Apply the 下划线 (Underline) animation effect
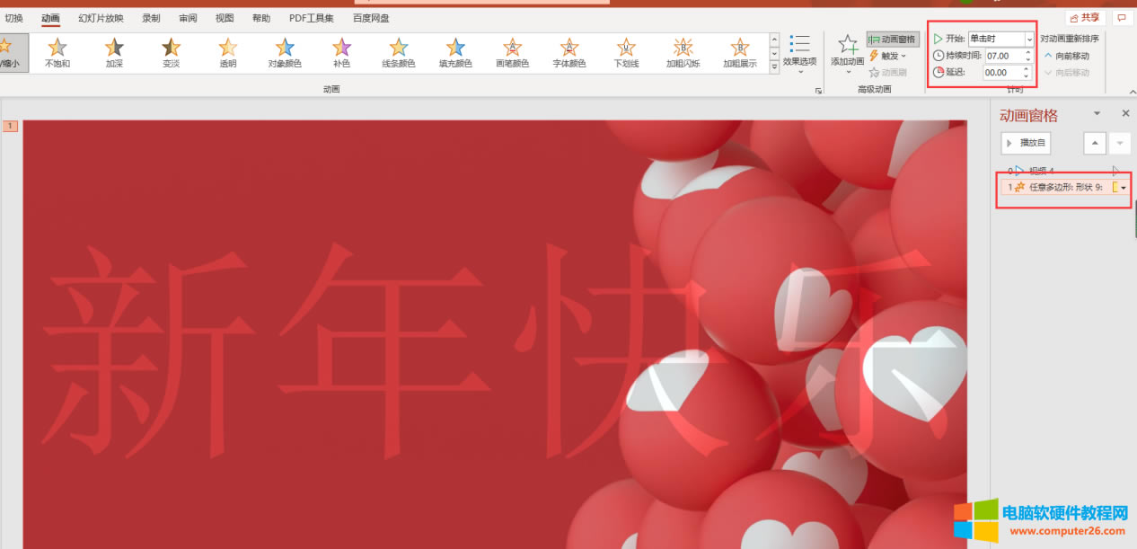1137x549 pixels. [626, 53]
